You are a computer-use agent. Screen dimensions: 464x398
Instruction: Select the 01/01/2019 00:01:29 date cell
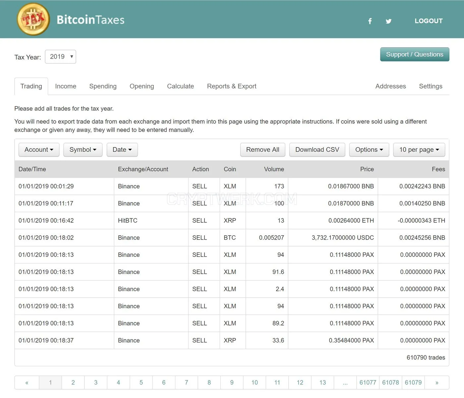pos(64,186)
